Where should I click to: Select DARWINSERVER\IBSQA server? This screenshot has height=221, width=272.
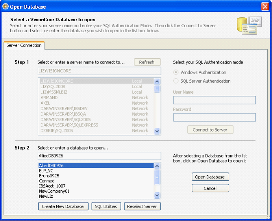click(96, 114)
